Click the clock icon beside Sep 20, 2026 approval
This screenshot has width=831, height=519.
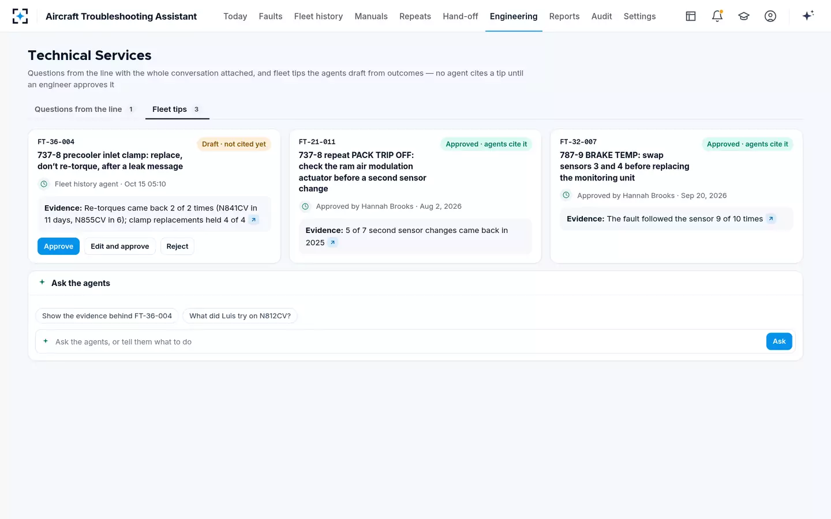tap(566, 195)
